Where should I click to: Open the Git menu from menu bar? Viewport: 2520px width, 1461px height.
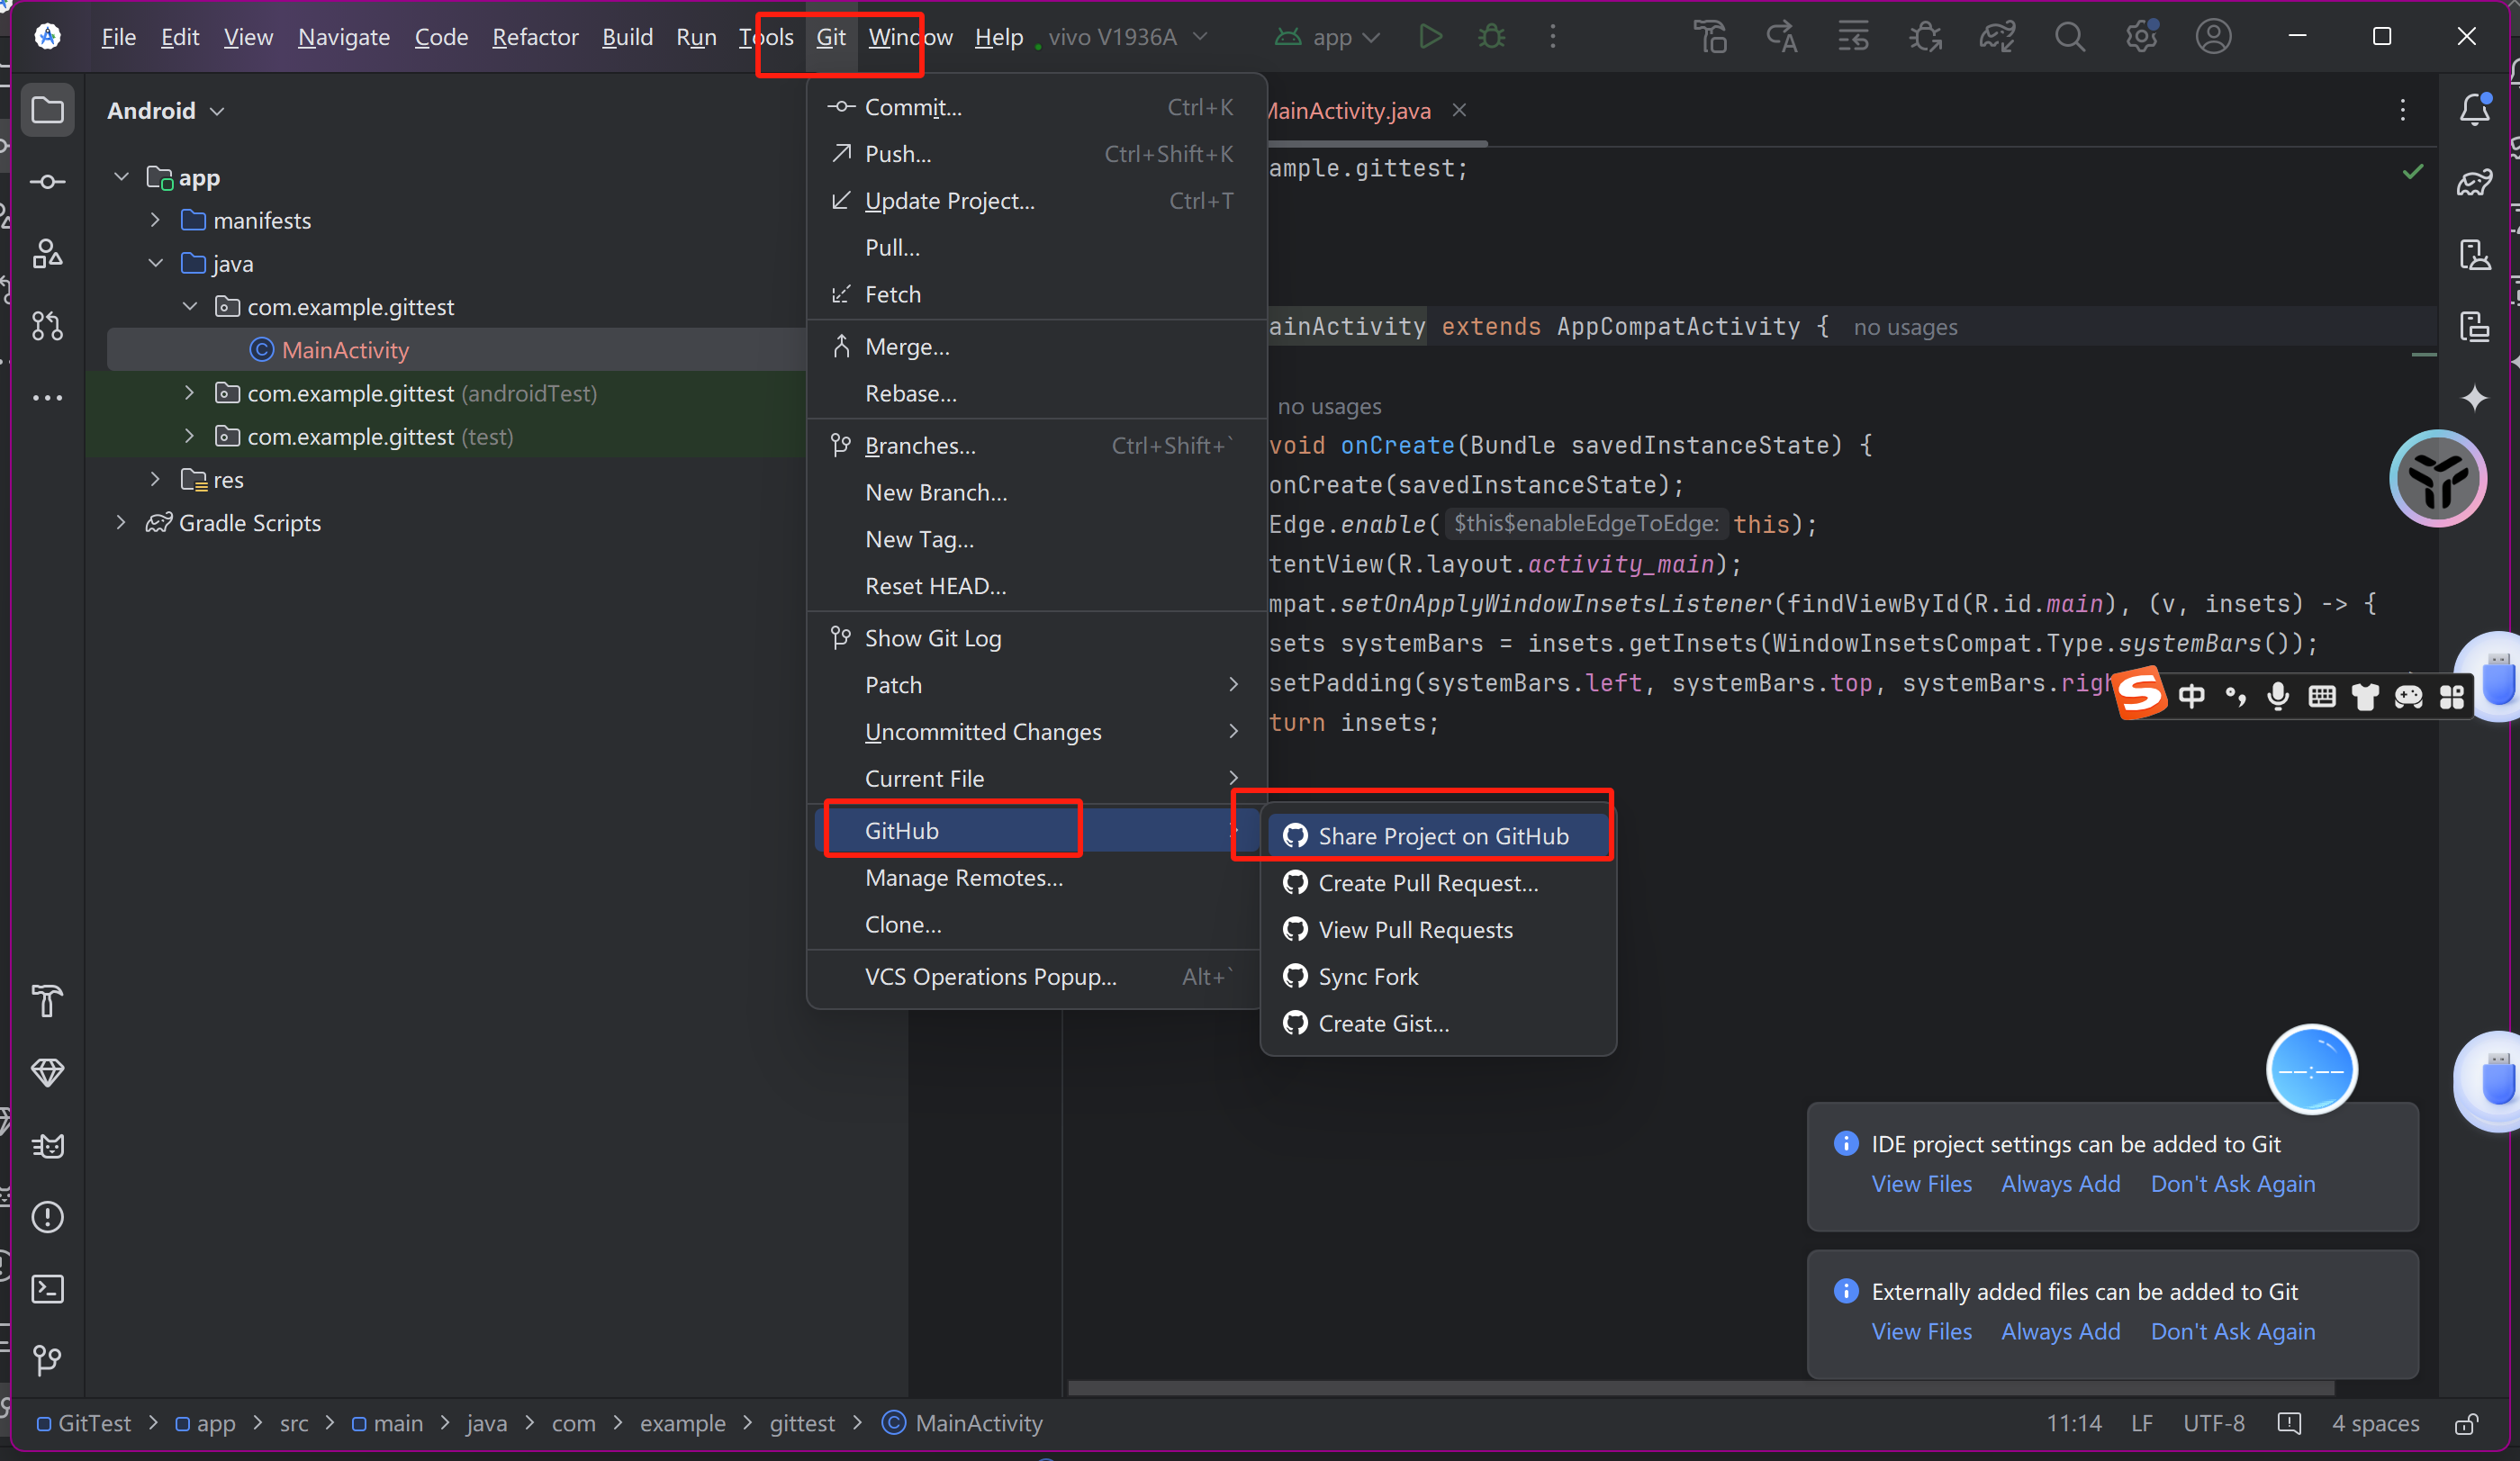tap(829, 37)
